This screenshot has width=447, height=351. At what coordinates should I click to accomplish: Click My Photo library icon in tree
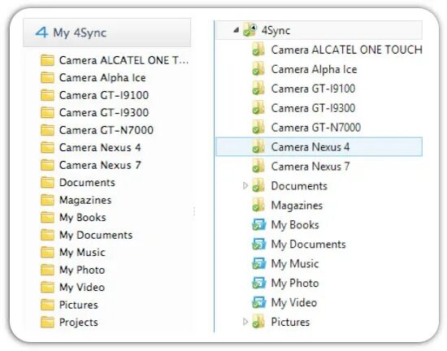tap(258, 283)
